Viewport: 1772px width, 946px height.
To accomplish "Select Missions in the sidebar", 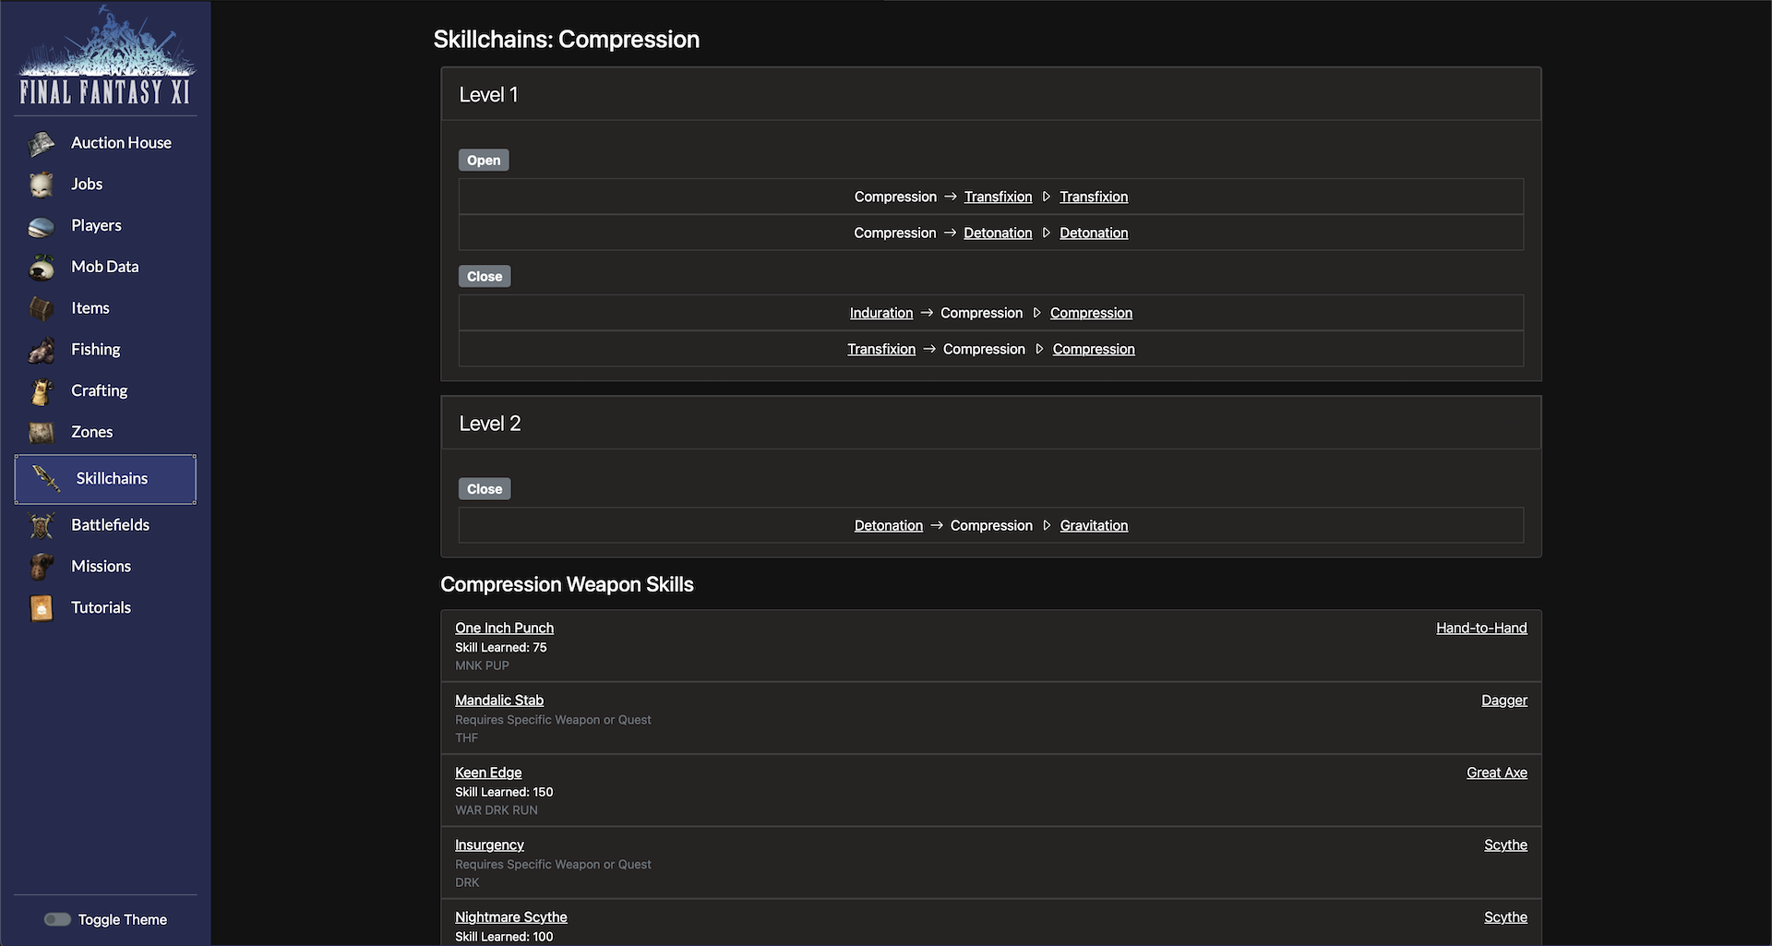I will coord(101,567).
